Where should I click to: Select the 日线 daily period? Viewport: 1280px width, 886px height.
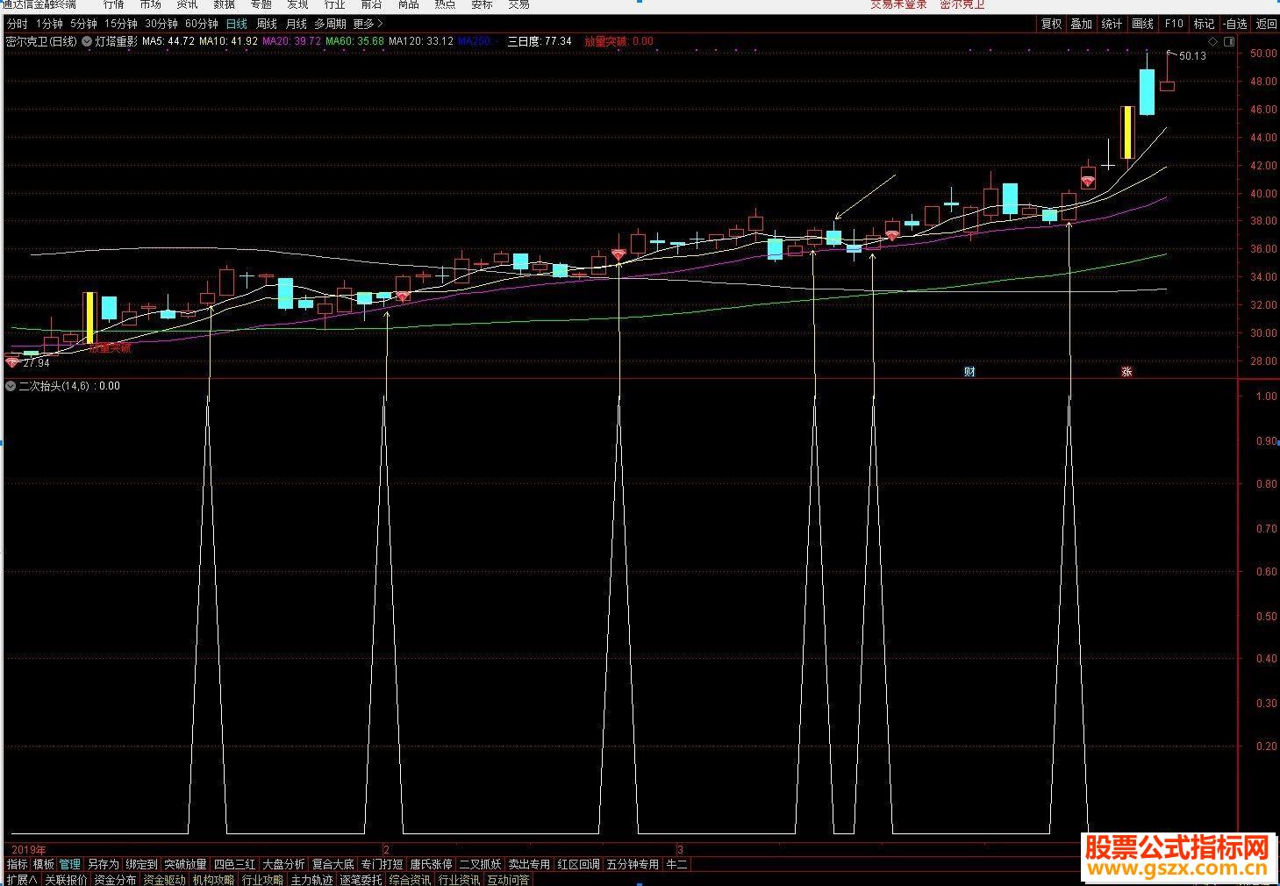point(236,25)
